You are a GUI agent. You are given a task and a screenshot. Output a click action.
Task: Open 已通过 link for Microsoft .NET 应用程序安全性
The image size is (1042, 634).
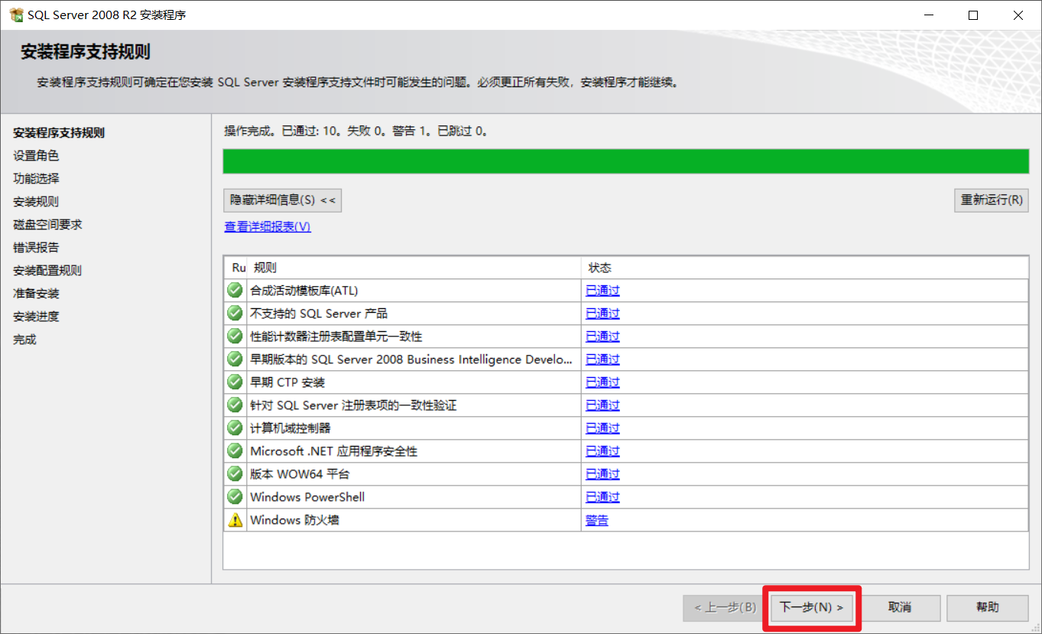[x=602, y=451]
